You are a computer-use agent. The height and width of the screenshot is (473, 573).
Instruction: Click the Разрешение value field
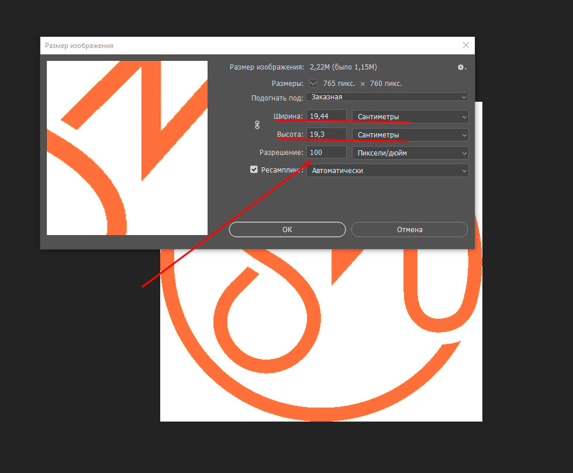tap(326, 153)
